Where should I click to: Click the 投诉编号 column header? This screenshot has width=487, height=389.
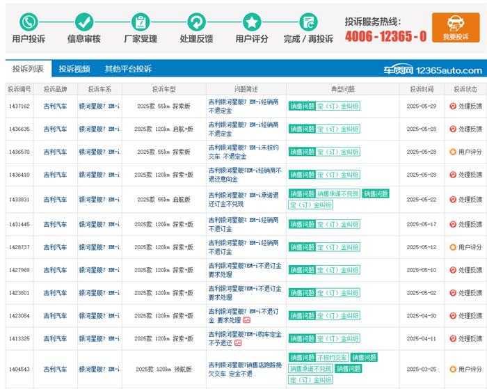coord(19,90)
